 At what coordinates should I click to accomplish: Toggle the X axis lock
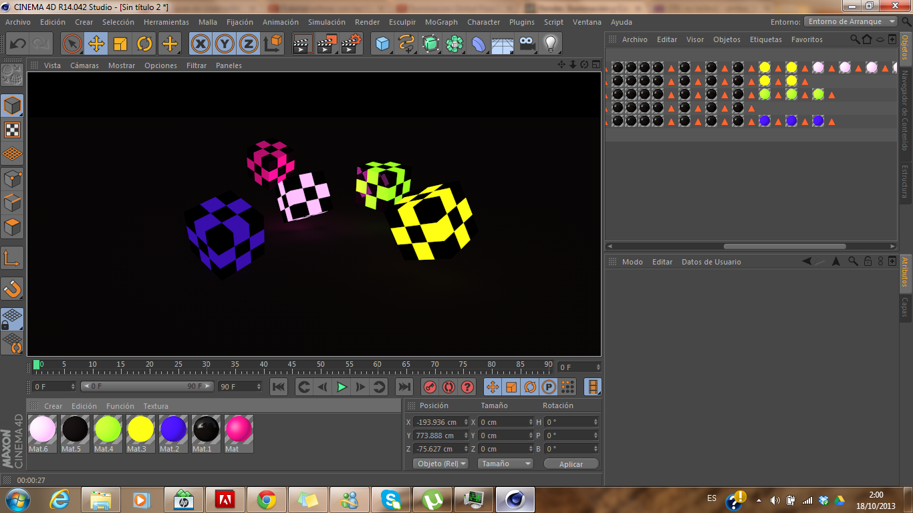201,44
